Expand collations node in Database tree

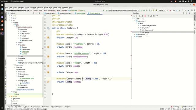click(x=135, y=35)
